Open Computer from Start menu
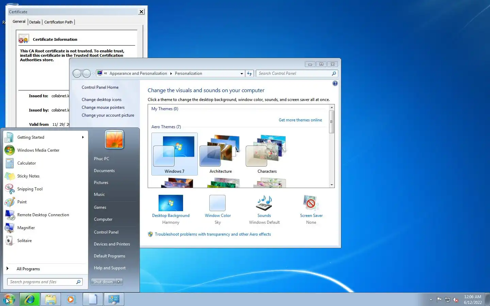The width and height of the screenshot is (490, 306). 103,219
